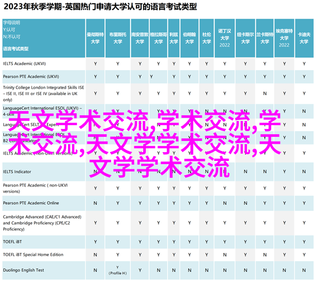Click IELTS Academic (UKVI) Y under 曼彻斯特大学
Screen dimensions: 316x282
point(95,64)
